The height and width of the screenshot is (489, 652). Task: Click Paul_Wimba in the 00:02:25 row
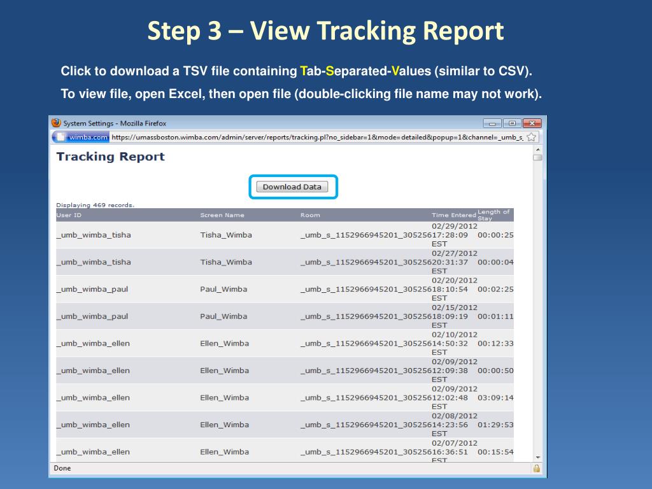[223, 289]
